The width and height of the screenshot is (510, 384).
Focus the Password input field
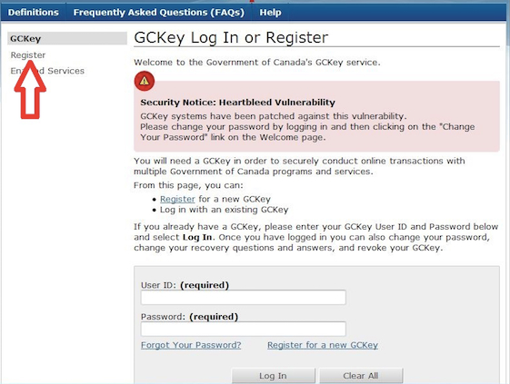pos(244,329)
